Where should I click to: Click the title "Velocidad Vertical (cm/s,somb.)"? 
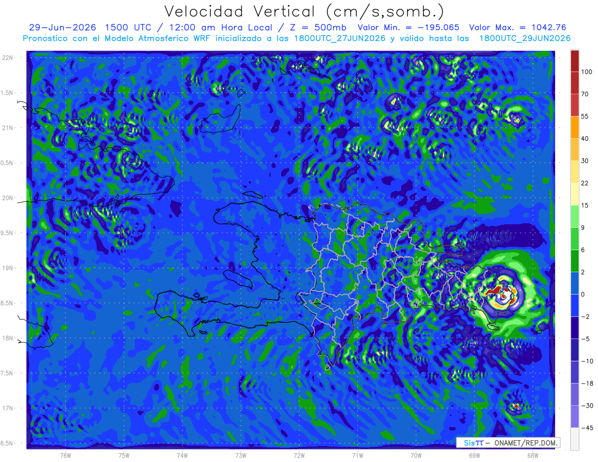pyautogui.click(x=303, y=11)
